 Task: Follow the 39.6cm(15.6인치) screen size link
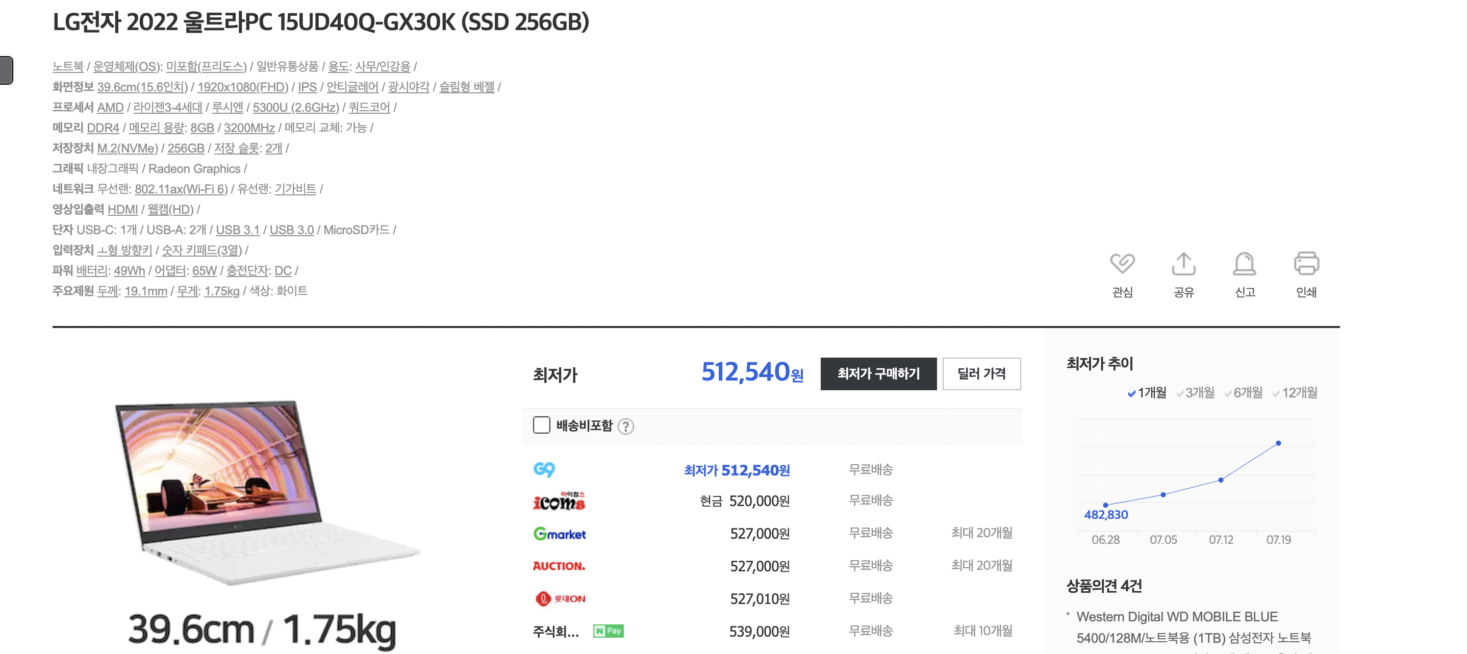click(142, 87)
